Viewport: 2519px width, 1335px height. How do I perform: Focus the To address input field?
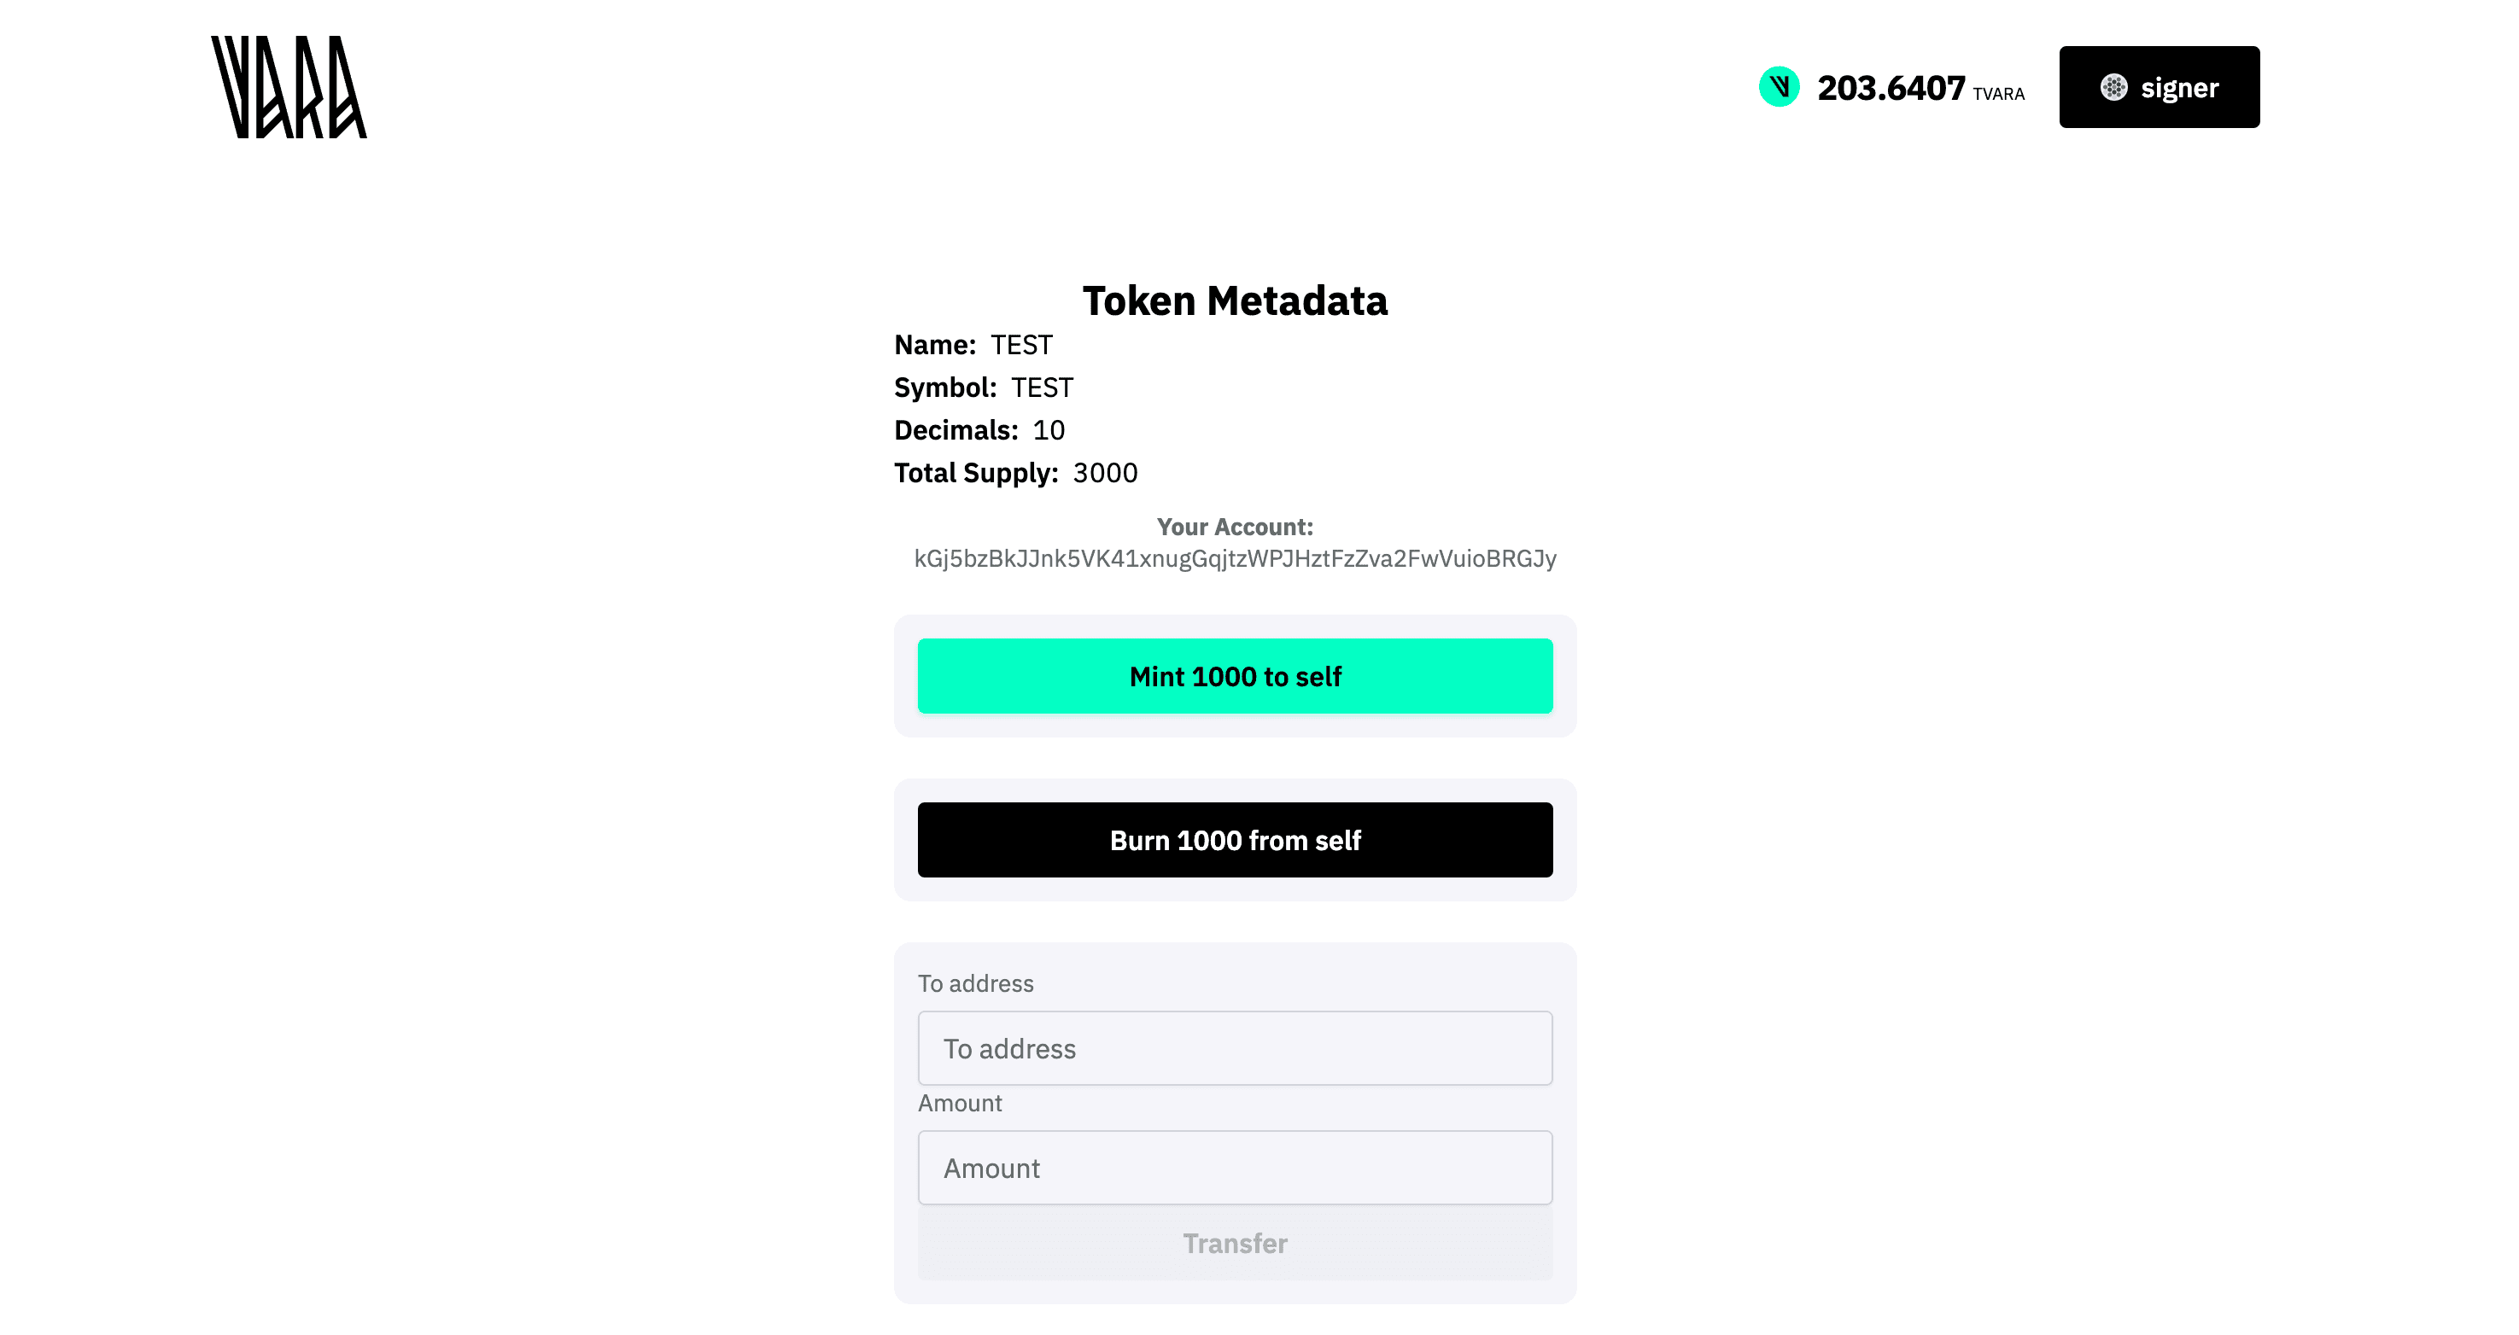1235,1047
